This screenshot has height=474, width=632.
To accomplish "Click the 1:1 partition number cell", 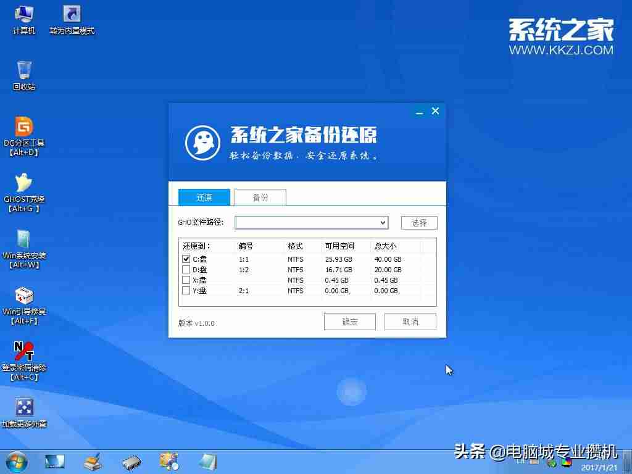I will tap(244, 259).
